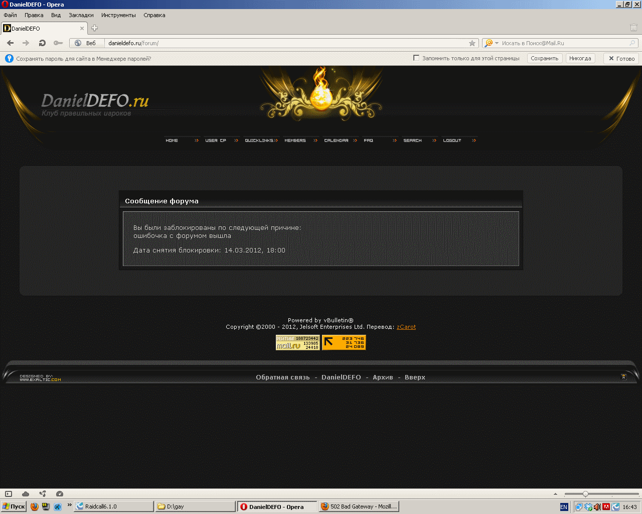642x514 pixels.
Task: Switch to 502 Bad Gateway Mozilla window
Action: (x=359, y=506)
